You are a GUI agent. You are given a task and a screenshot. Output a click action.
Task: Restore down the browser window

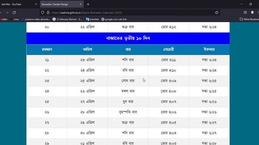(251, 4)
